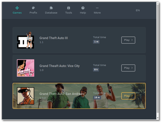Play Grand Theft Auto: San Andreas
The image size is (162, 123).
tap(128, 96)
